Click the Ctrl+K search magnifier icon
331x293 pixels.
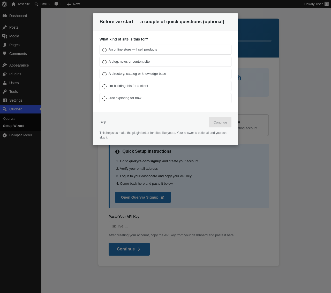tap(36, 4)
